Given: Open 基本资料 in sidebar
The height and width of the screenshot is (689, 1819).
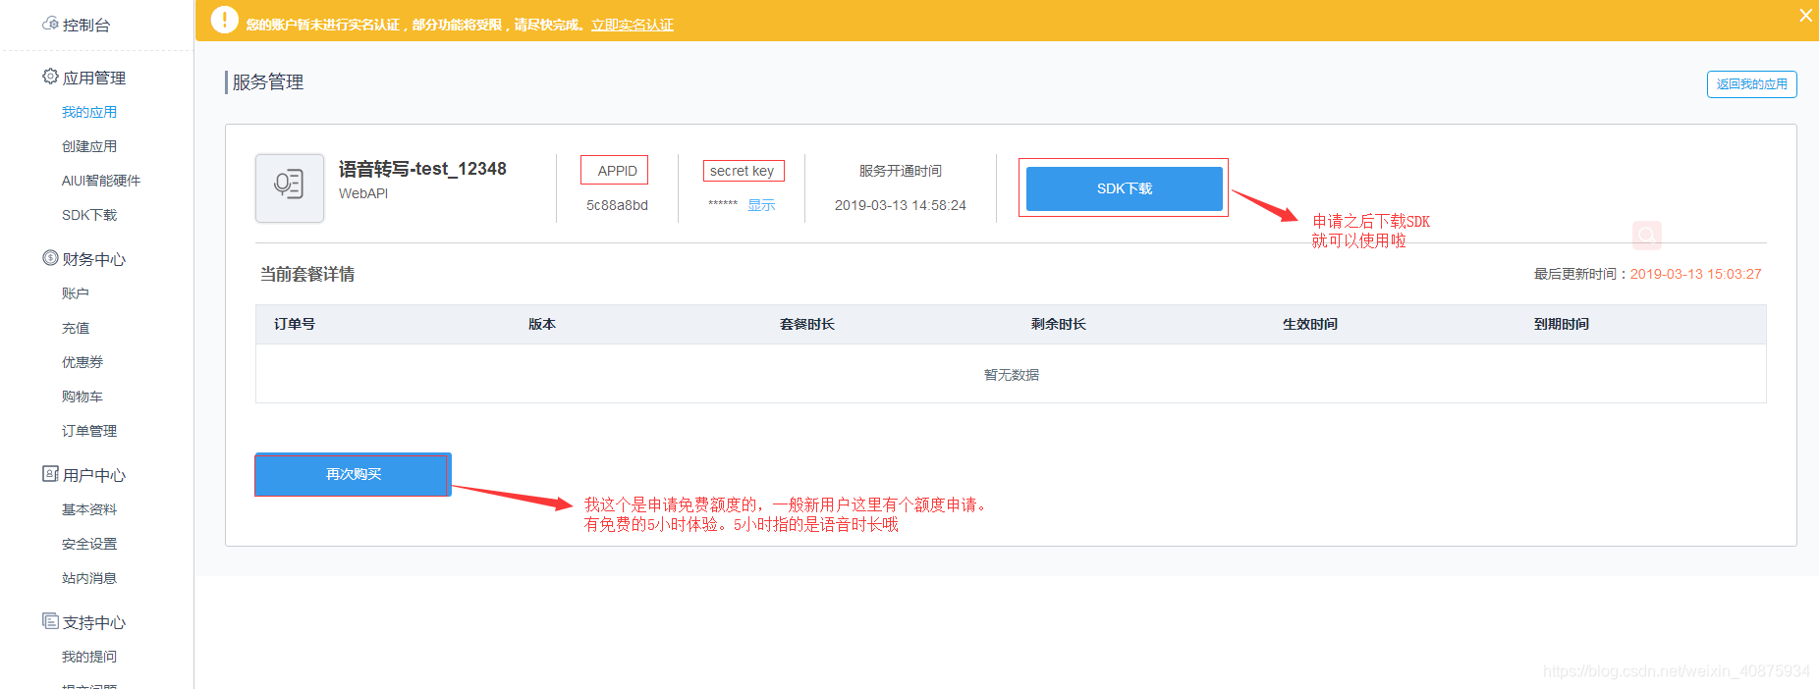Looking at the screenshot, I should coord(89,509).
